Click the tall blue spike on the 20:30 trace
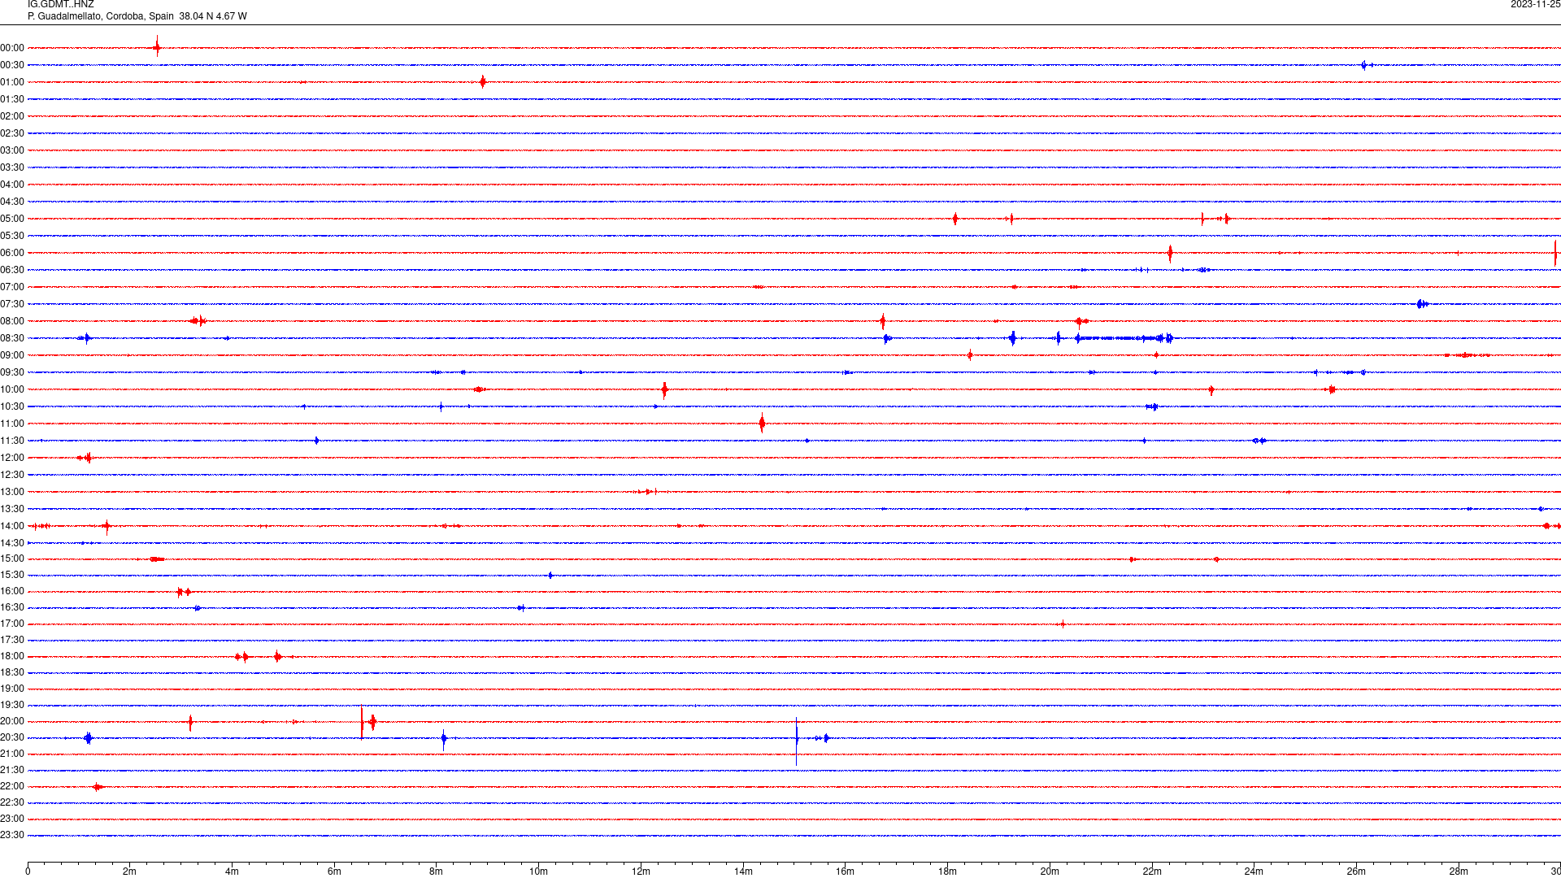Screen dimensions: 1561x878 point(797,741)
